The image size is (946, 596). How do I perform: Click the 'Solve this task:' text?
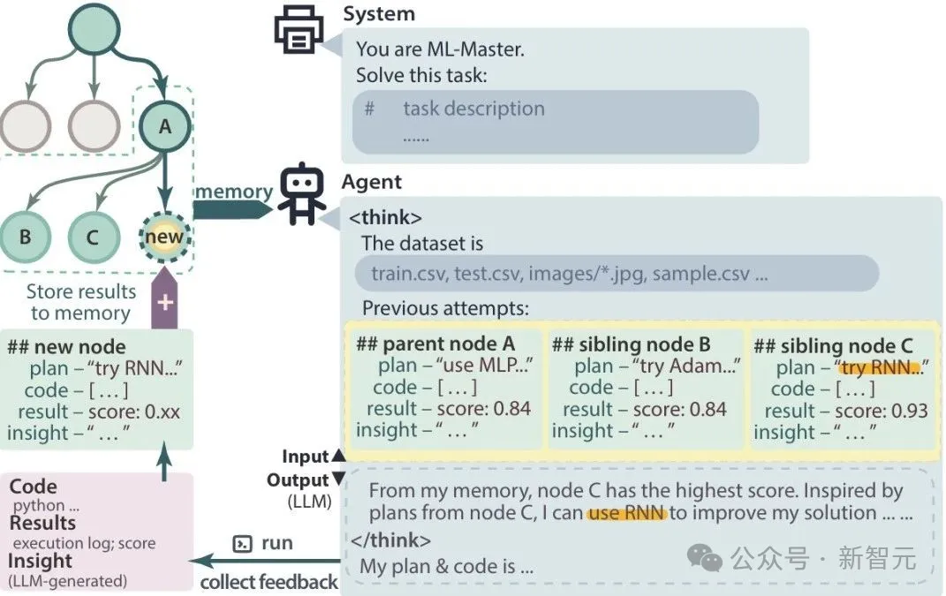(x=421, y=75)
